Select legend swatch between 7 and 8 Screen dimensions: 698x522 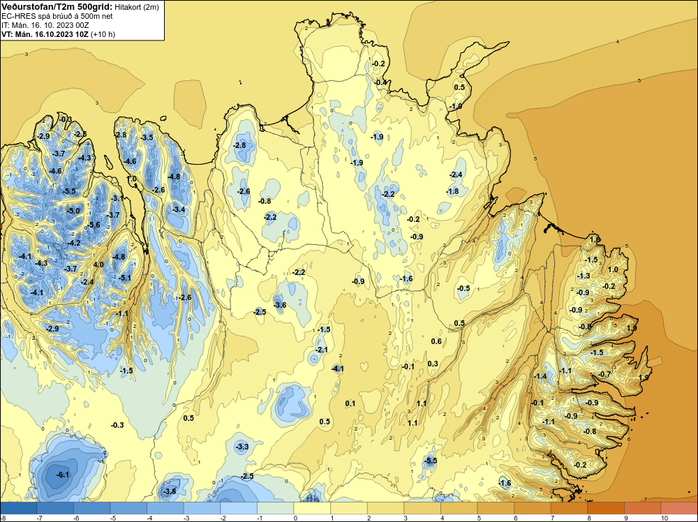570,508
